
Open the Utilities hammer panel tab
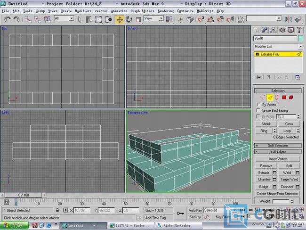pos(299,30)
